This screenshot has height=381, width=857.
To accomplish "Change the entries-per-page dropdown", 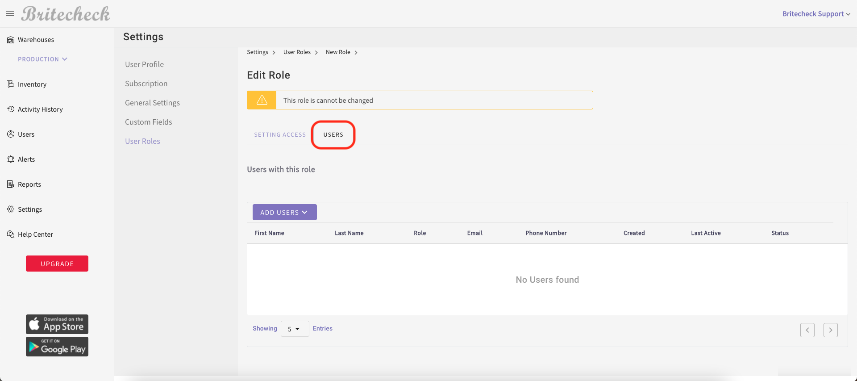I will pos(295,329).
